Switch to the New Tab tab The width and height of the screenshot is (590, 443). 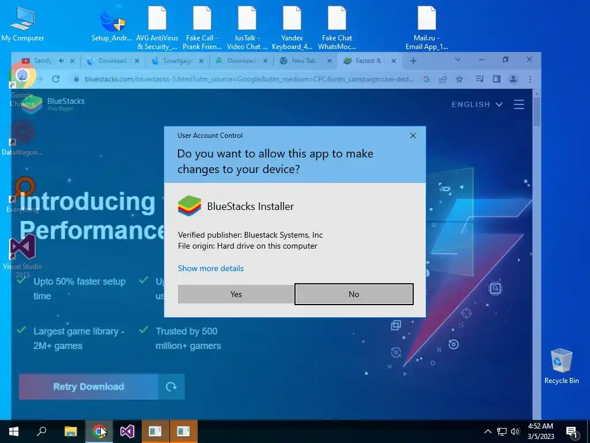pyautogui.click(x=303, y=61)
